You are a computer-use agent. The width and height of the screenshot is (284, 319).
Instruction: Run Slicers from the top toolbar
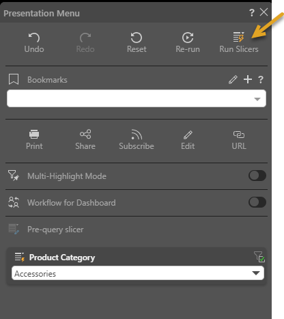[x=239, y=37]
